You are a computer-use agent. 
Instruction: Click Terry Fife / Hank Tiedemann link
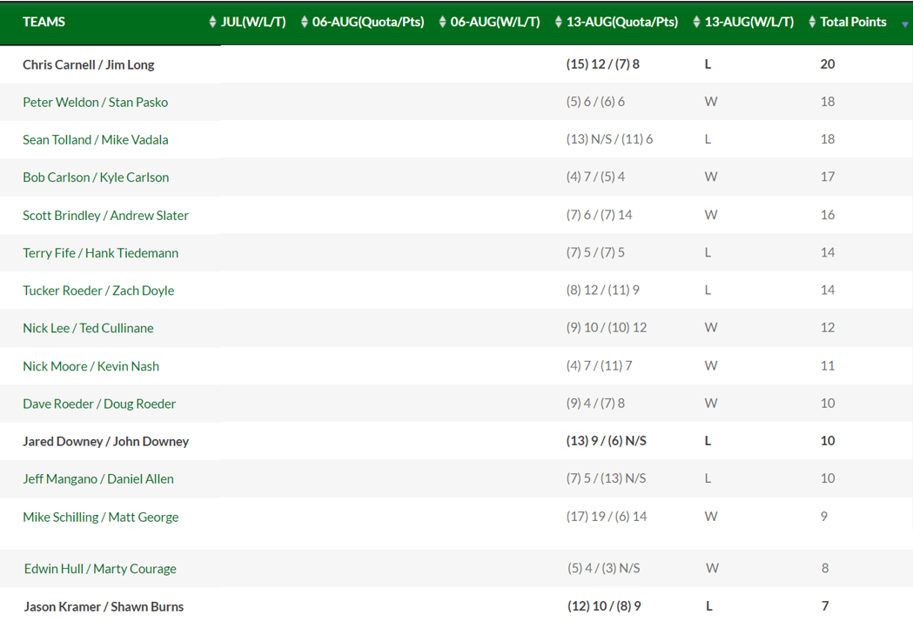(100, 252)
